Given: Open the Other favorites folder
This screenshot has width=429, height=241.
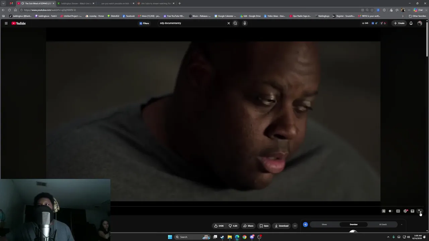Looking at the screenshot, I should (x=418, y=16).
